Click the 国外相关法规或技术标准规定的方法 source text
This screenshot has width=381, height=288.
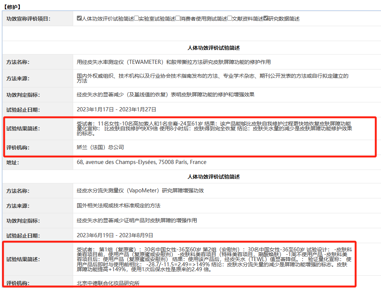point(119,205)
